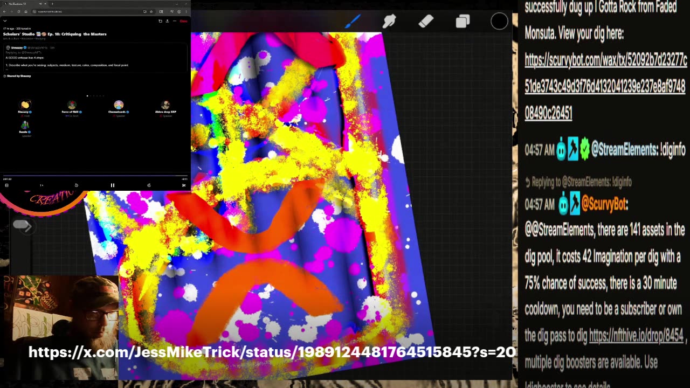Seek on the Space playback progress bar
The image size is (690, 388).
pyautogui.click(x=95, y=176)
